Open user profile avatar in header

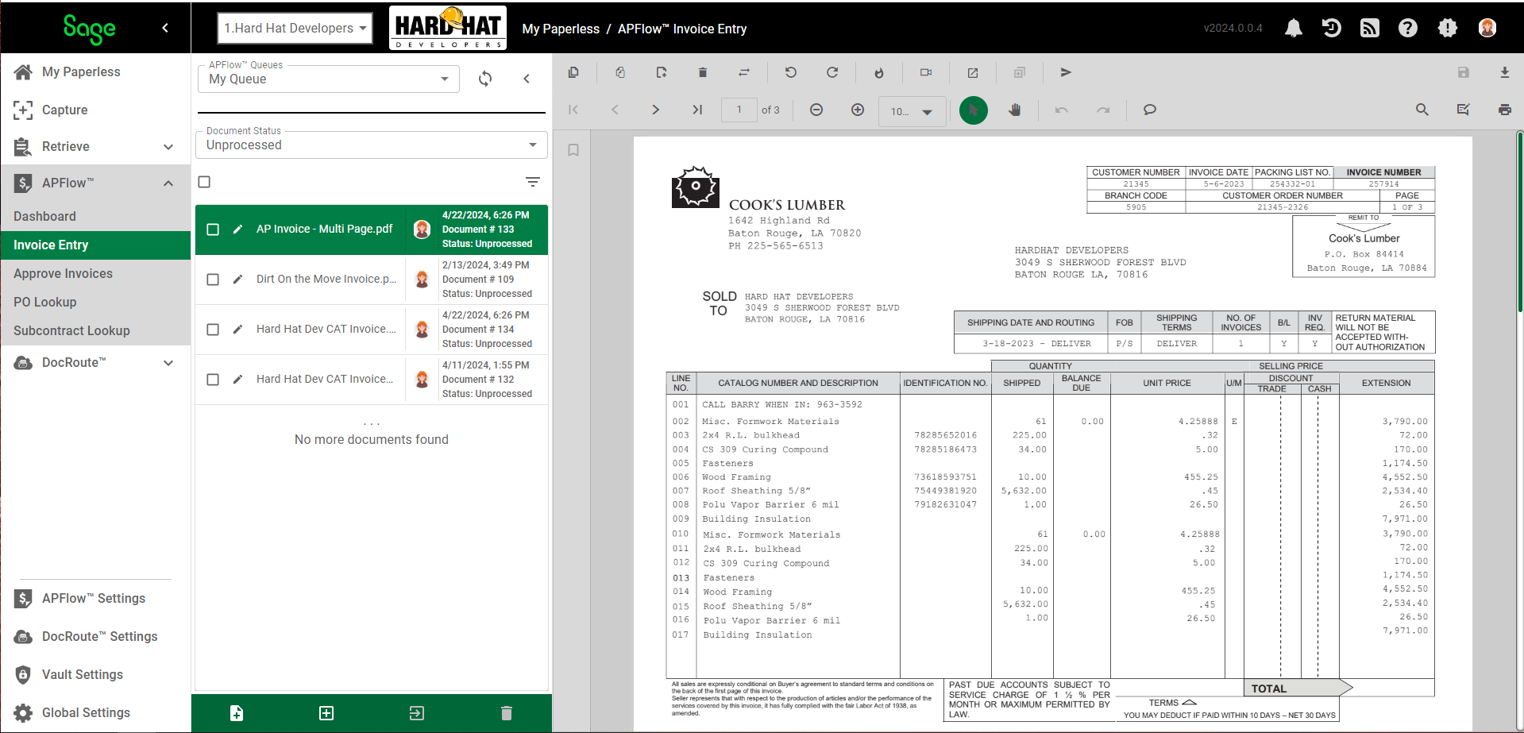tap(1487, 29)
